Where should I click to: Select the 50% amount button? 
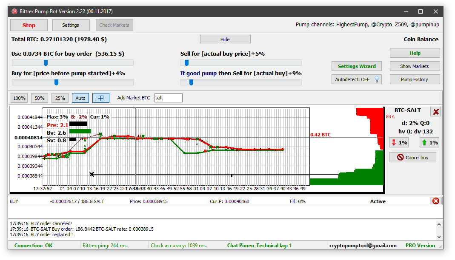pyautogui.click(x=40, y=98)
